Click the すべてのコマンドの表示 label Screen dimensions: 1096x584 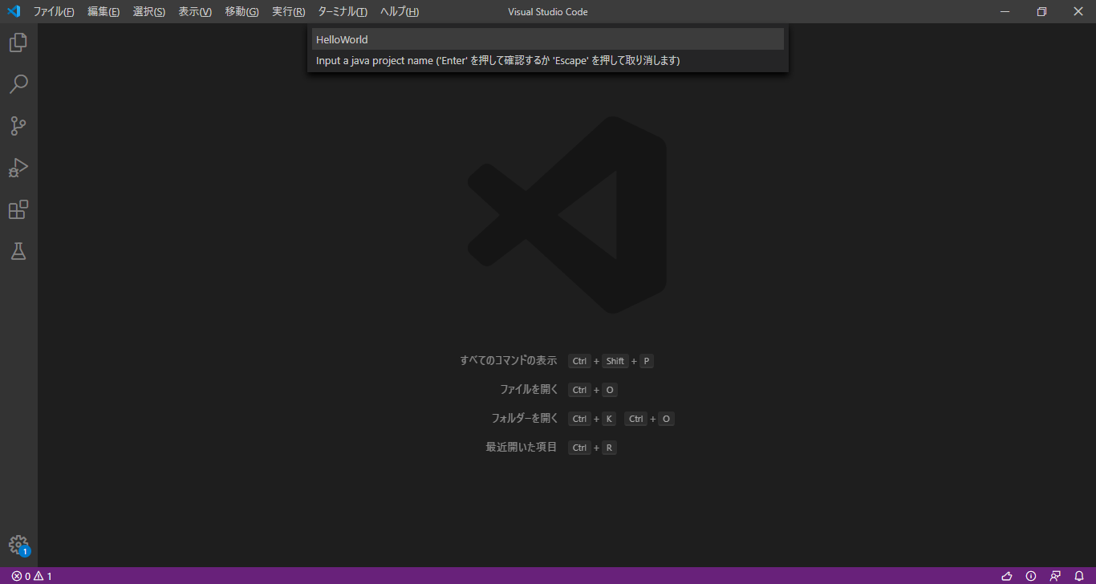[x=509, y=361]
